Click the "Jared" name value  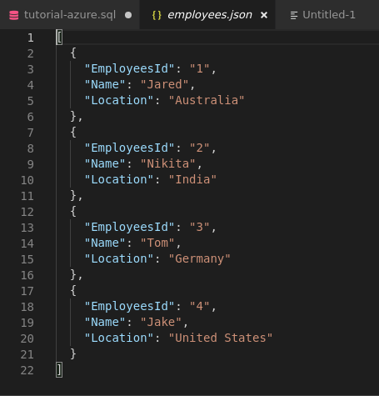click(x=164, y=84)
